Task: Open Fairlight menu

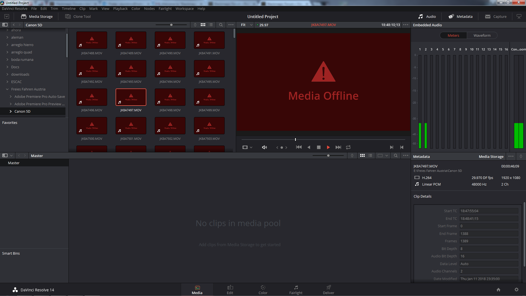Action: pos(165,8)
